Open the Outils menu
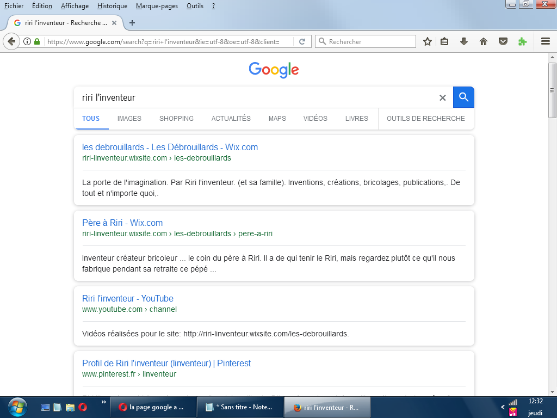 (195, 6)
